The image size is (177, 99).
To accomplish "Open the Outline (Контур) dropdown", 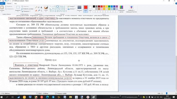I will [x=71, y=7].
